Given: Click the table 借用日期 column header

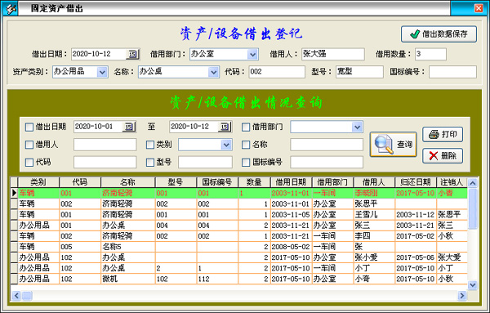Looking at the screenshot, I should click(291, 182).
